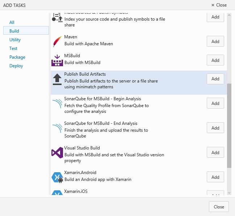The image size is (235, 216).
Task: Select the Build category
Action: coord(26,30)
